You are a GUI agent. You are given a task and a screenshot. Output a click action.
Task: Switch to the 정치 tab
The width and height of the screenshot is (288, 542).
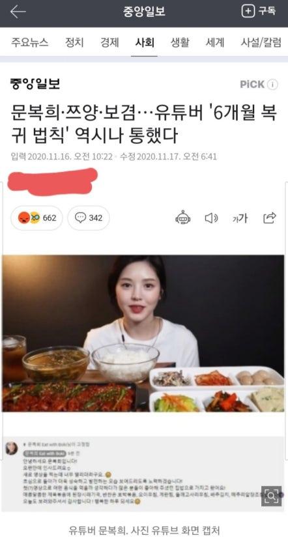[75, 42]
